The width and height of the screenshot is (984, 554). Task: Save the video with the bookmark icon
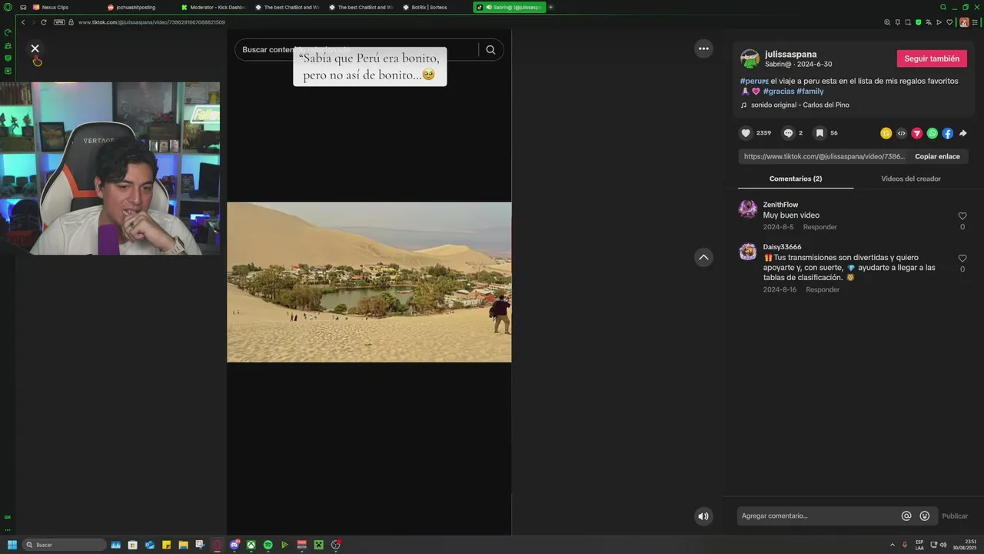pos(819,133)
